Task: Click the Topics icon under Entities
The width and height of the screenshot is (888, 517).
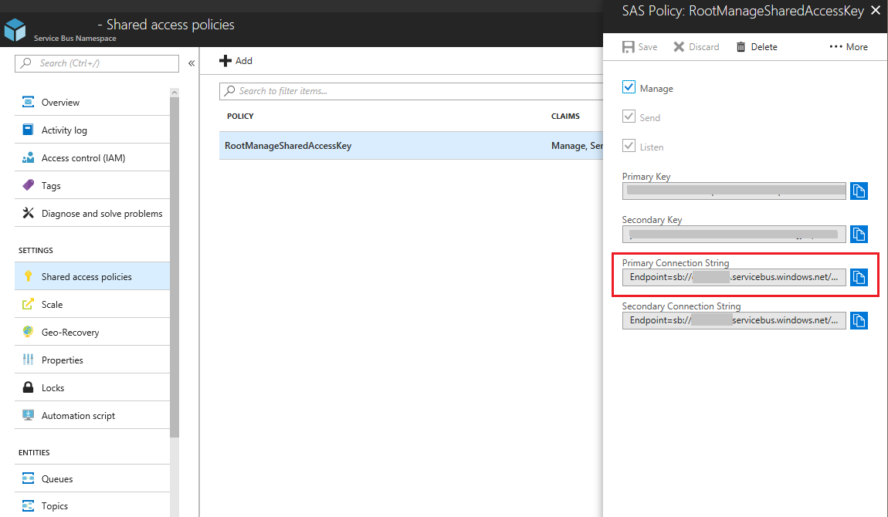Action: click(28, 505)
